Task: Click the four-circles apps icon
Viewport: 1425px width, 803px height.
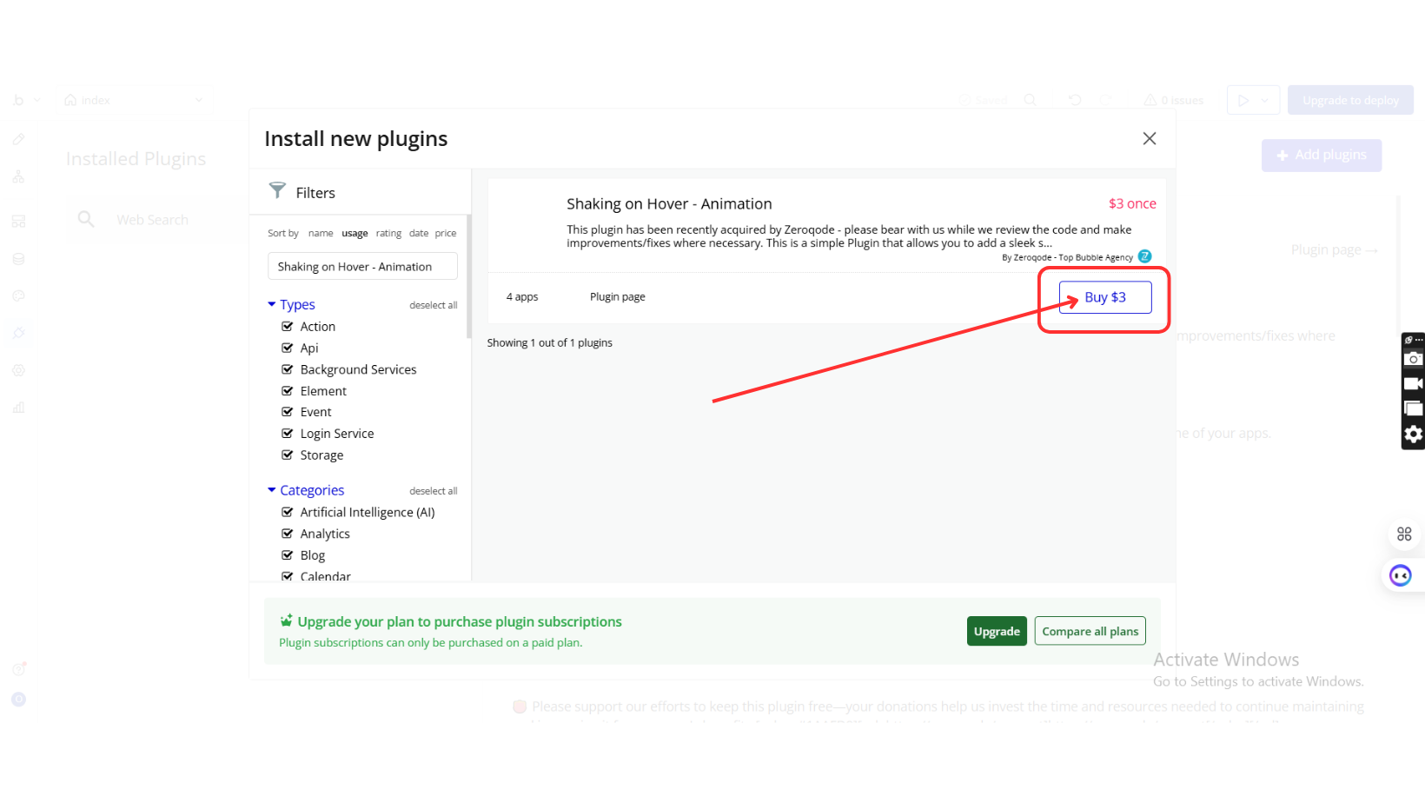Action: (x=1403, y=534)
